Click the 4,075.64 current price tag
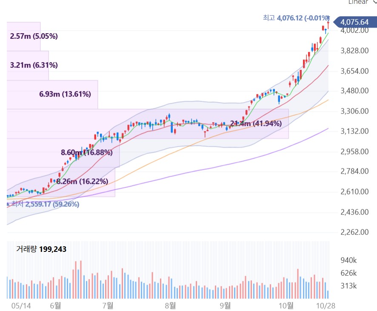This screenshot has width=377, height=311. (x=354, y=22)
